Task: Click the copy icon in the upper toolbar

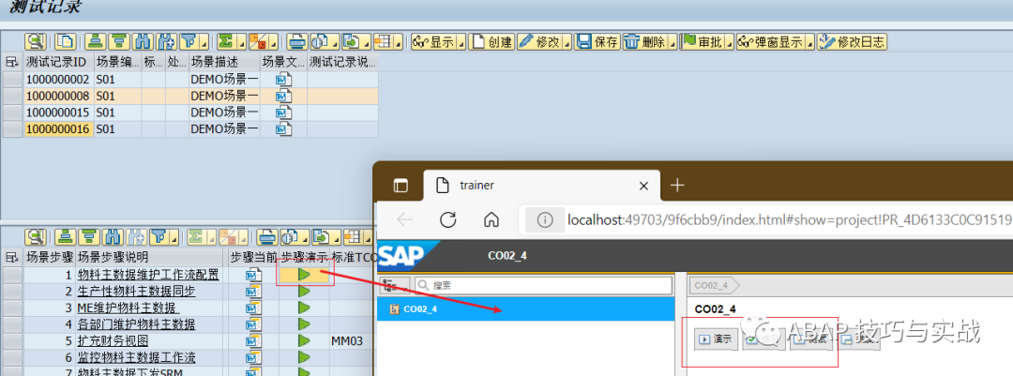Action: click(x=66, y=42)
